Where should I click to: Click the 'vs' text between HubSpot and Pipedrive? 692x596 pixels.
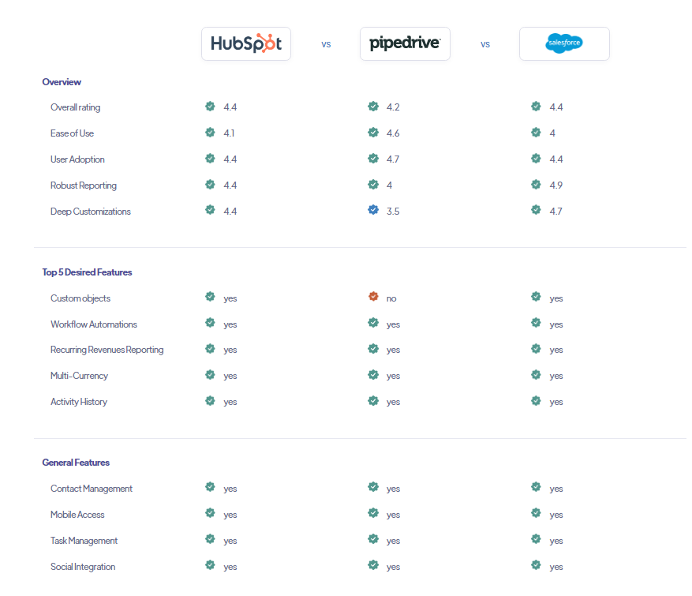pos(326,44)
